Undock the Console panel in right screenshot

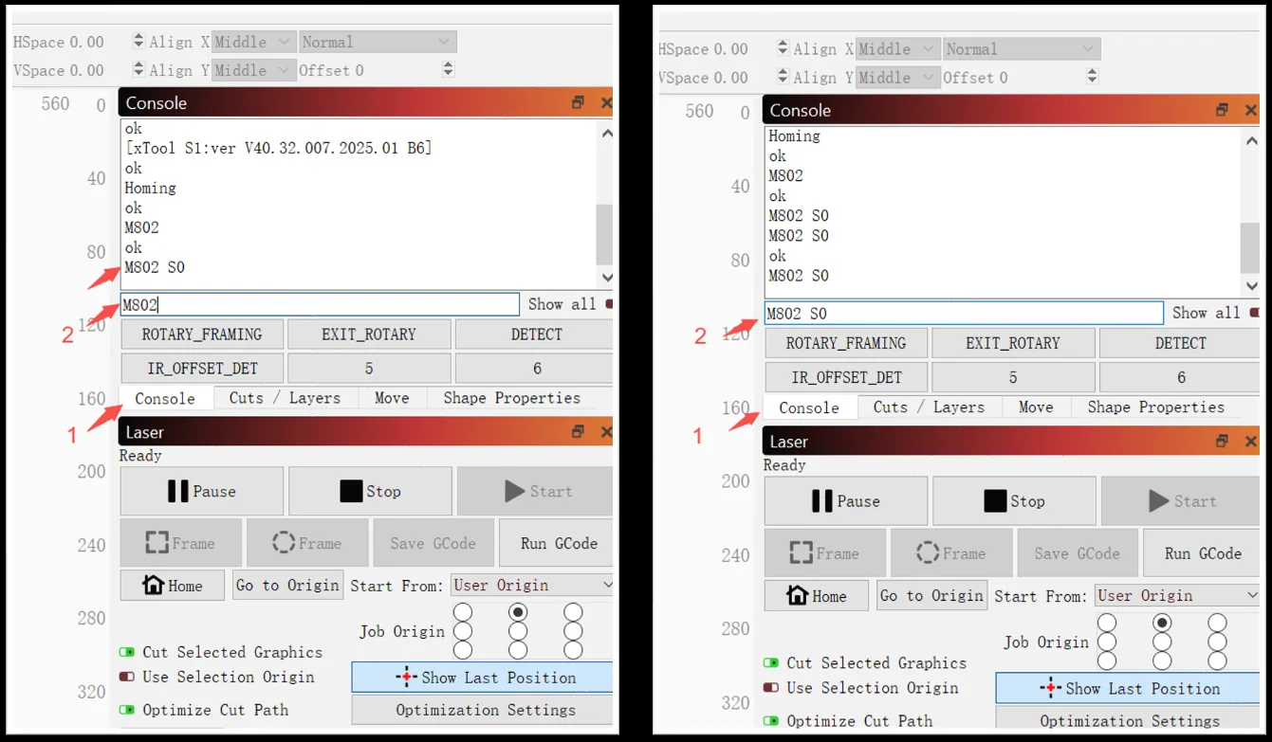[1222, 110]
